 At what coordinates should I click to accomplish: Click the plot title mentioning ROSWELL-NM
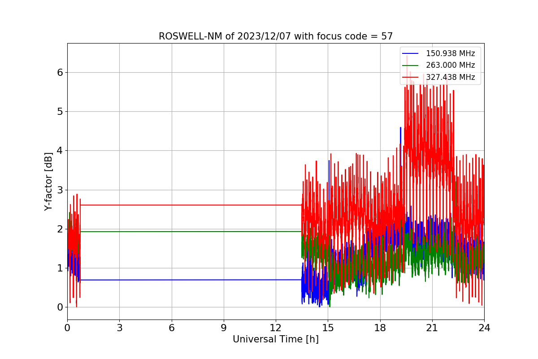276,36
